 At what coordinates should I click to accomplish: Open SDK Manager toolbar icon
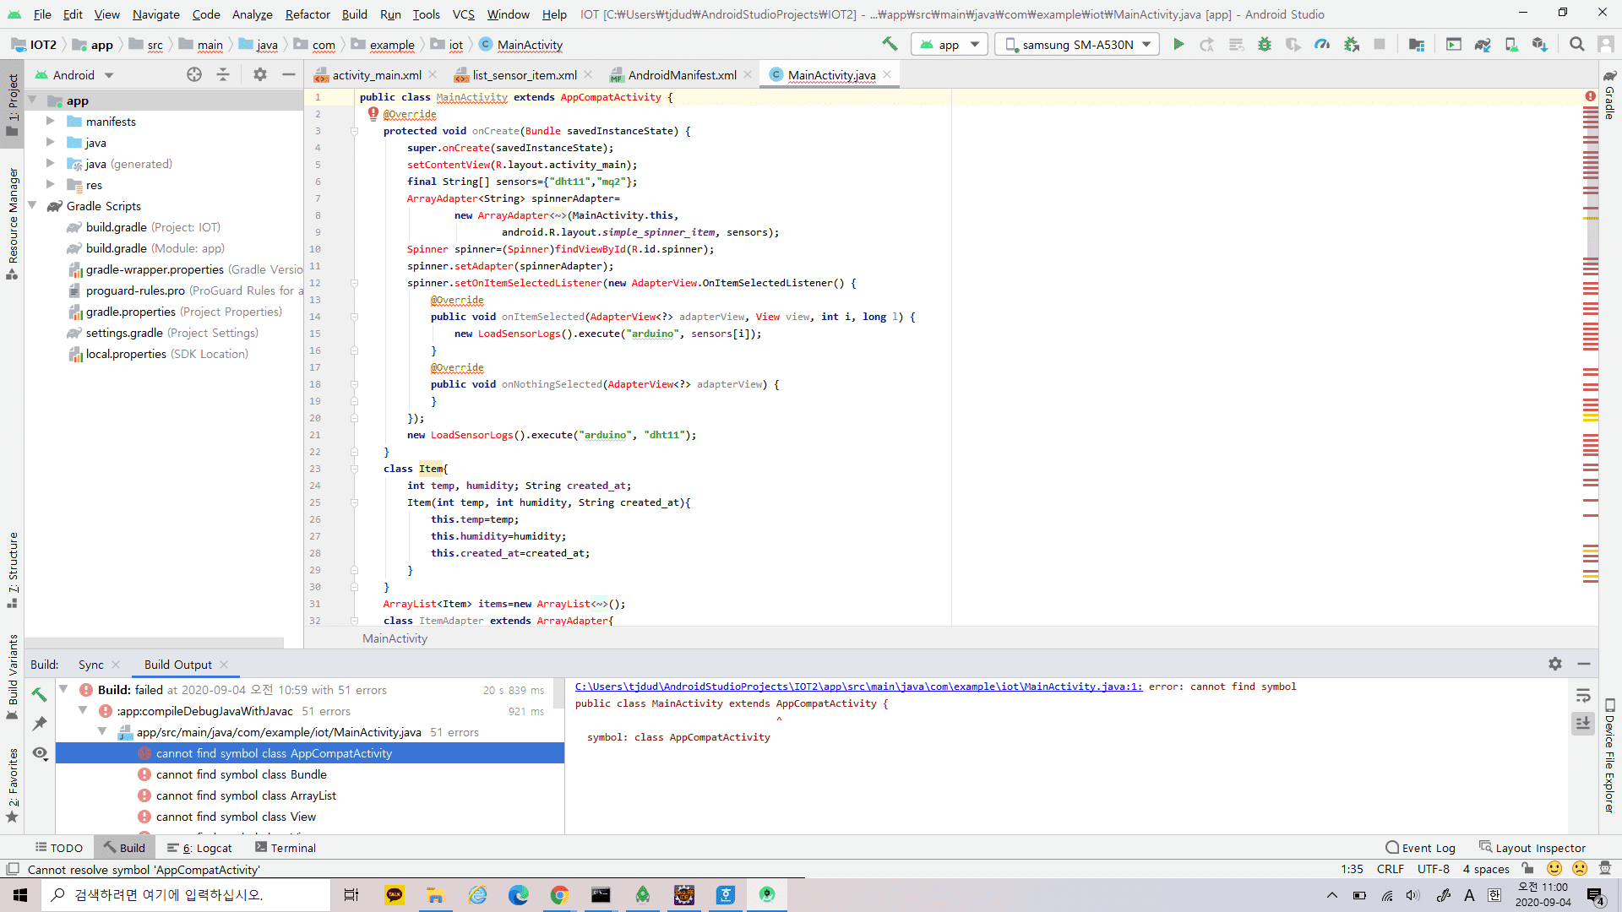(1540, 44)
